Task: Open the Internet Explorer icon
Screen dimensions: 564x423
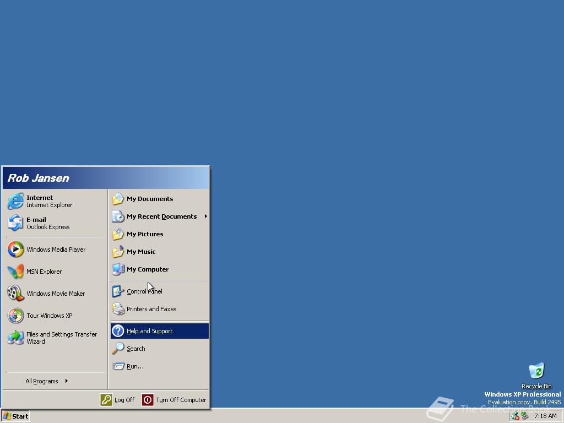Action: click(15, 201)
